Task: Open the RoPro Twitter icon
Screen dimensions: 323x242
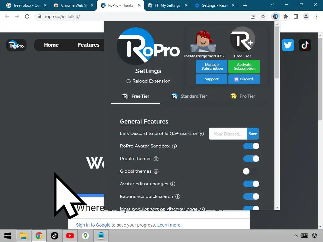Action: (288, 45)
